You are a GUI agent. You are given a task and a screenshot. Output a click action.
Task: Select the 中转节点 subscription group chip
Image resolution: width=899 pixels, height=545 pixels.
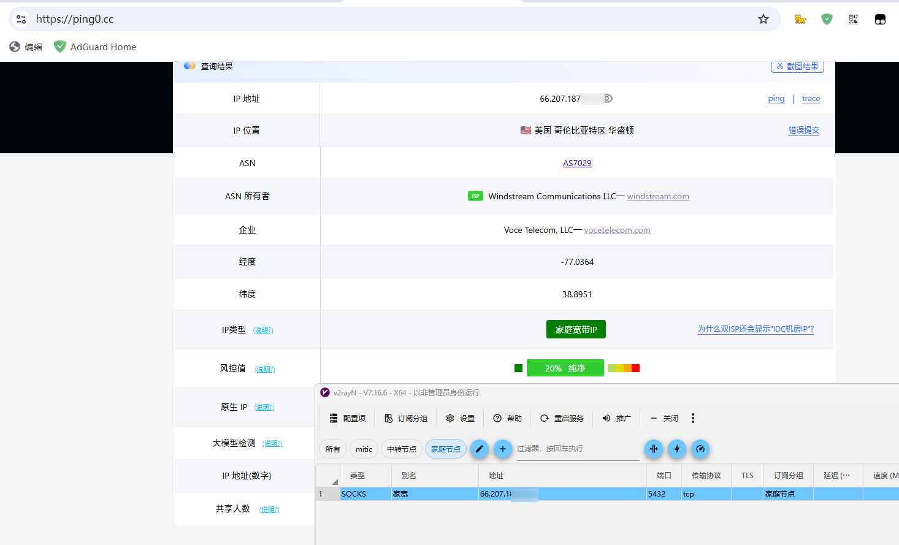(402, 449)
